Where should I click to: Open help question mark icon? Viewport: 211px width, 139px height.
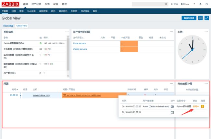(194, 4)
